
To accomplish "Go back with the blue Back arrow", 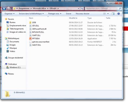I will [4, 9].
